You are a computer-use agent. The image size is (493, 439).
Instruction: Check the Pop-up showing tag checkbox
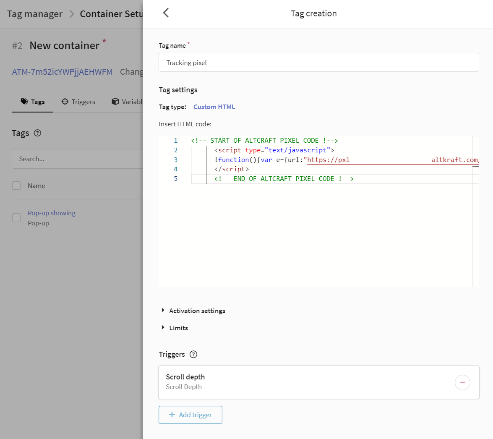pyautogui.click(x=16, y=218)
